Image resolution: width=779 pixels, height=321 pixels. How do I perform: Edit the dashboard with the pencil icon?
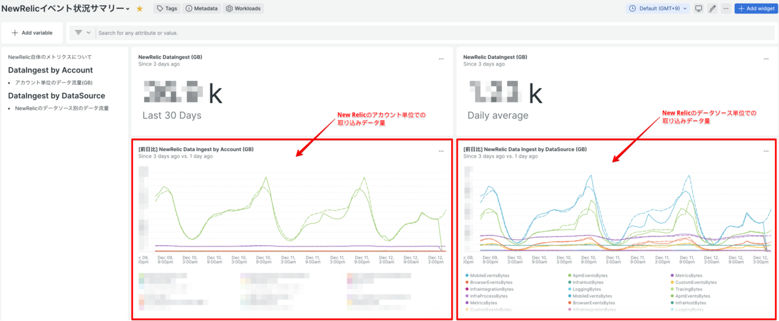coord(712,8)
